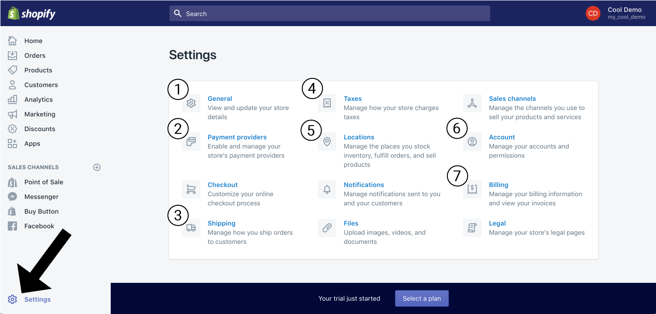
Task: Open the Files paperclip icon
Action: pos(327,228)
